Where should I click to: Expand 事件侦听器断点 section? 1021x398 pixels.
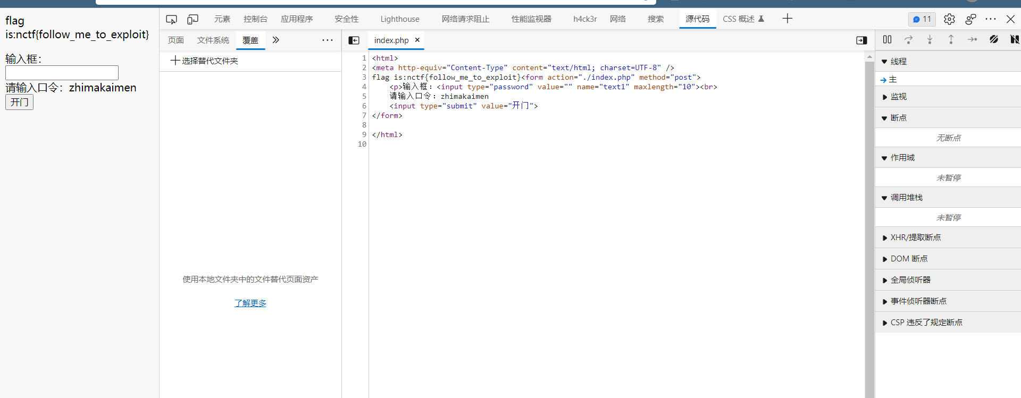coord(948,301)
